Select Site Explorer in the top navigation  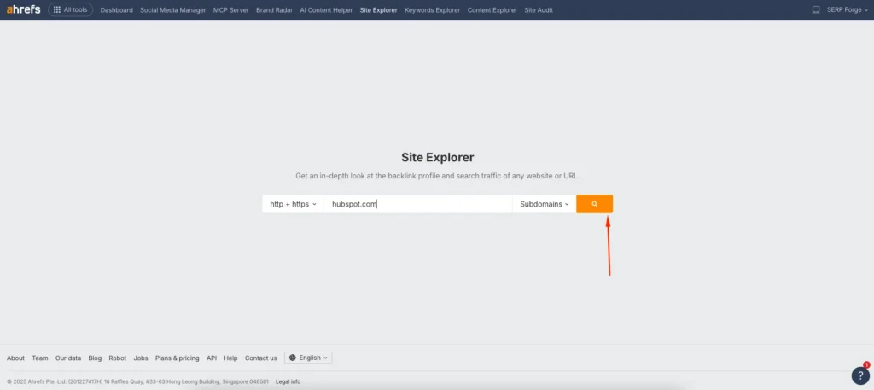(x=378, y=10)
